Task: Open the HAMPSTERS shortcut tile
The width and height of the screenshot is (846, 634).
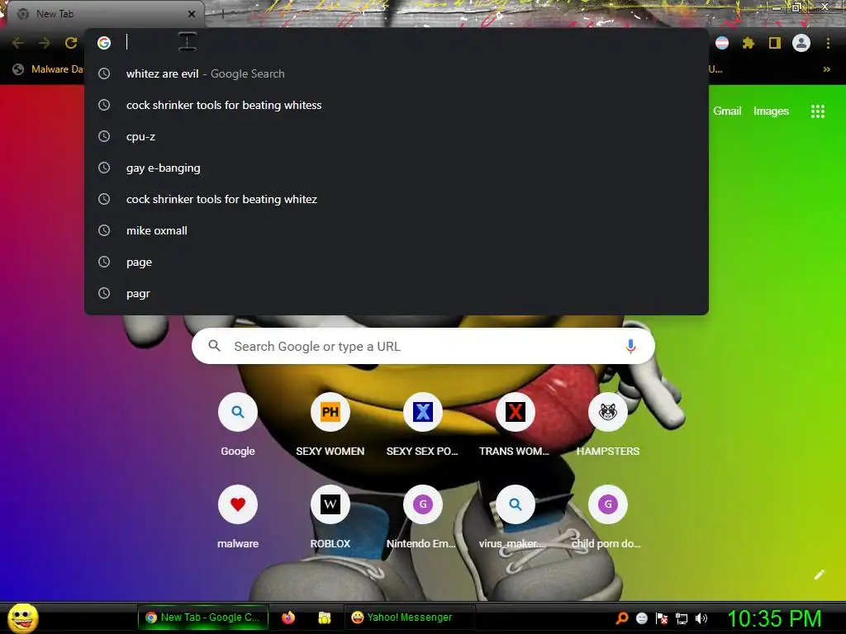Action: tap(608, 426)
